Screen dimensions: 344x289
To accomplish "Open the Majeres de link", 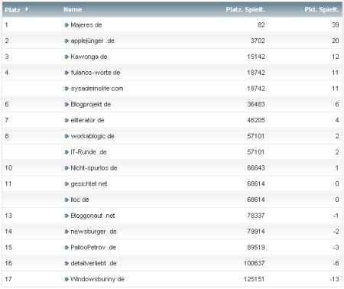I will click(86, 25).
